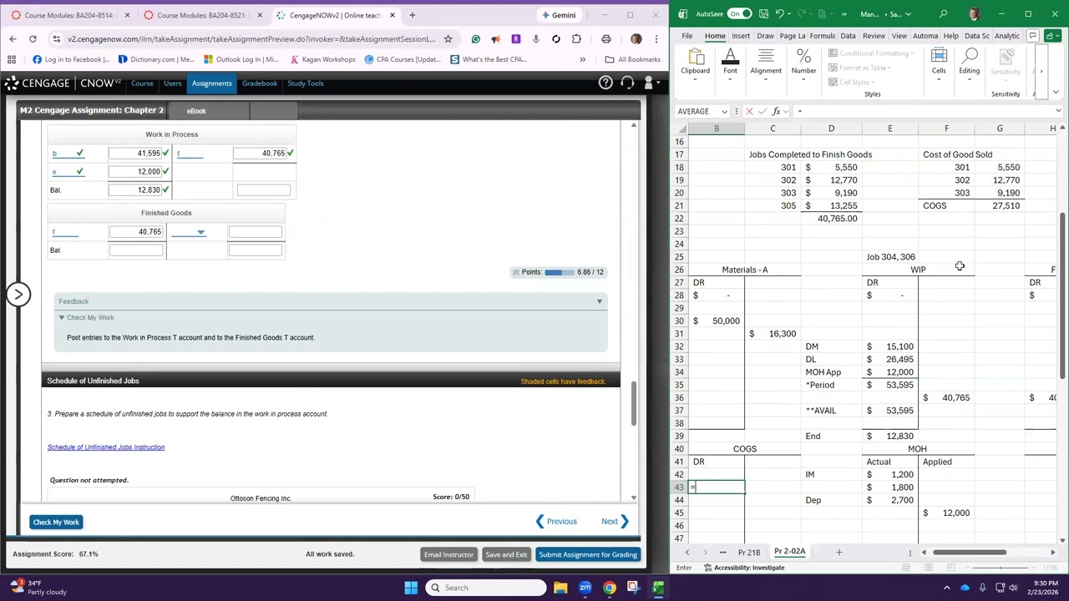
Task: Confirm formula entry with the checkmark icon
Action: pyautogui.click(x=762, y=111)
